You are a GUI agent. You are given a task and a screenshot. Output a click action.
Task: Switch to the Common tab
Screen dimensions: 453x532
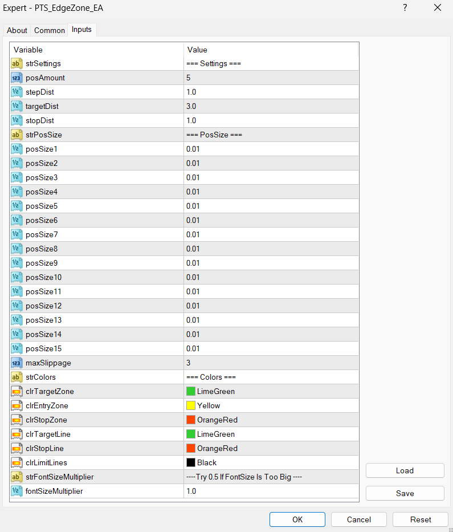49,30
